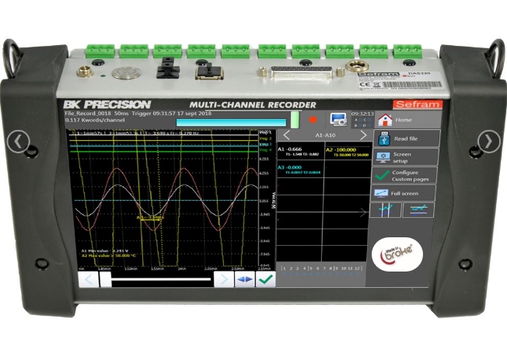Go to previous channel group arrow
Viewport: 507px width, 354px height.
[x=286, y=135]
